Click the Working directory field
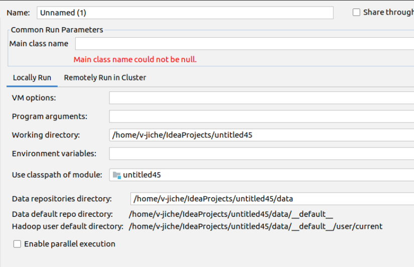Viewport: 414px width, 267px height. [261, 135]
